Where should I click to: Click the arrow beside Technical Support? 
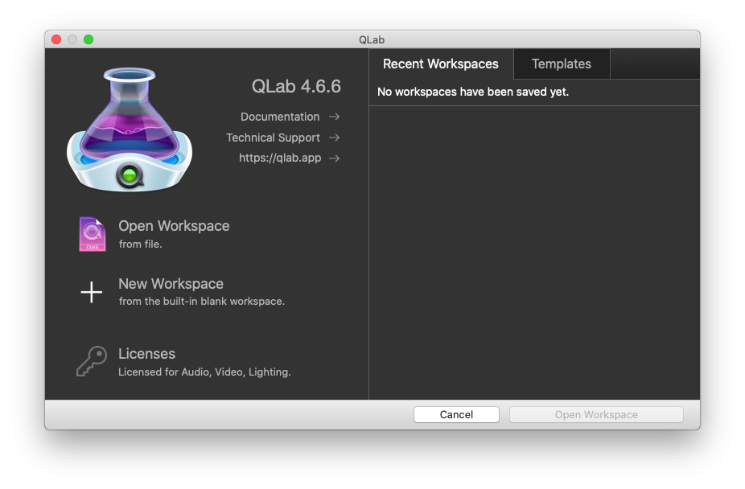coord(334,138)
